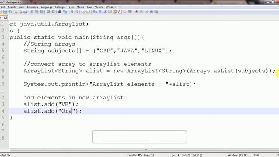Viewport: 279px width, 157px height.
Task: Start macro recording with red Record icon
Action: [x=136, y=12]
